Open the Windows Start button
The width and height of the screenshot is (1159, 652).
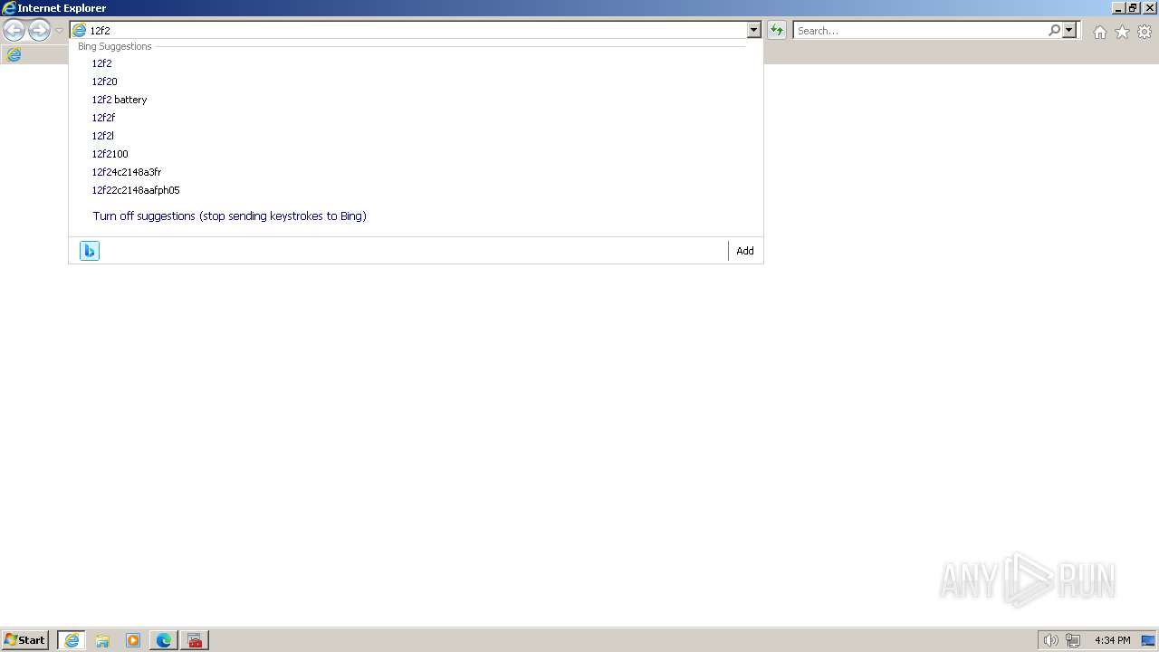point(25,640)
